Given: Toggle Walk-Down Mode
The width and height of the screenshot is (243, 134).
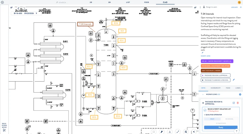Looking at the screenshot, I should [x=4, y=127].
